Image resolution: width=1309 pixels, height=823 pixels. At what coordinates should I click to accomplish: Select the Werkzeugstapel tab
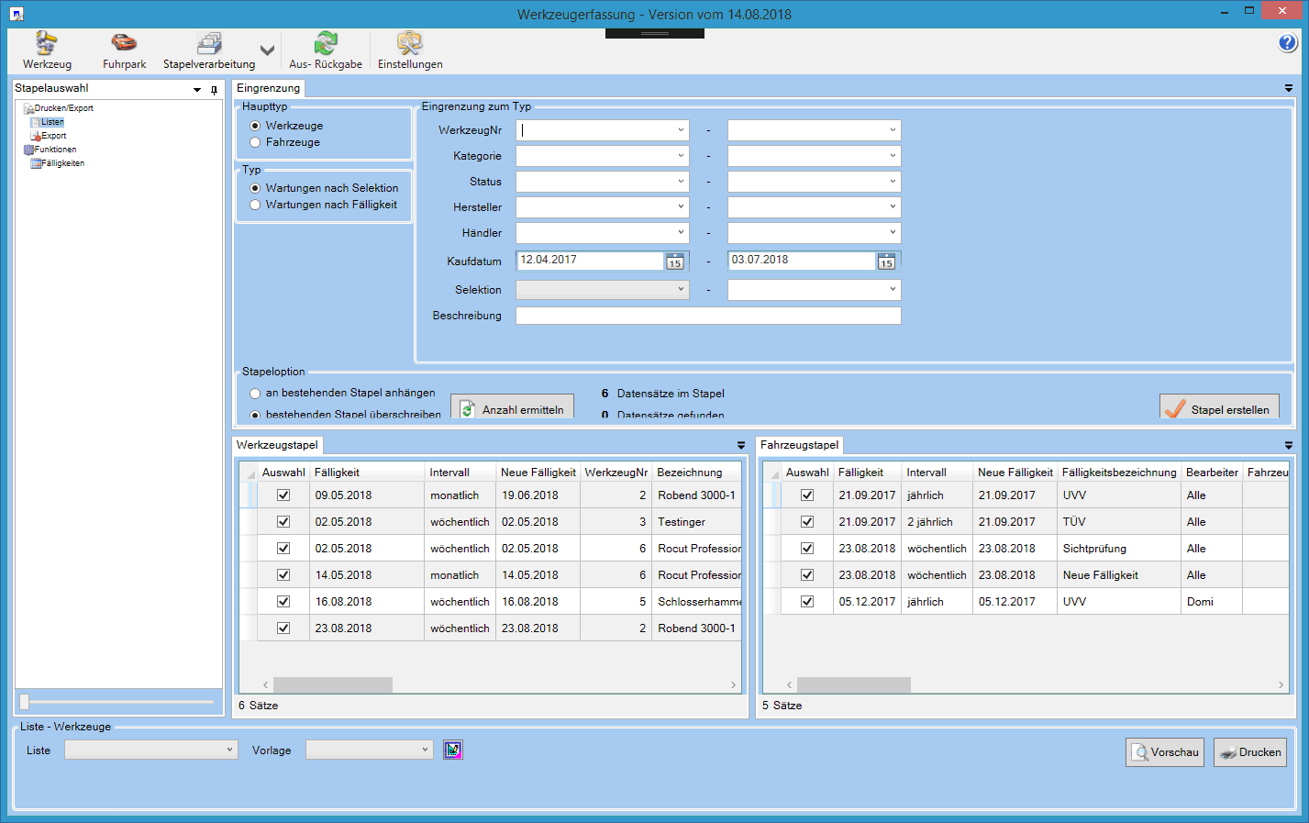click(x=277, y=445)
